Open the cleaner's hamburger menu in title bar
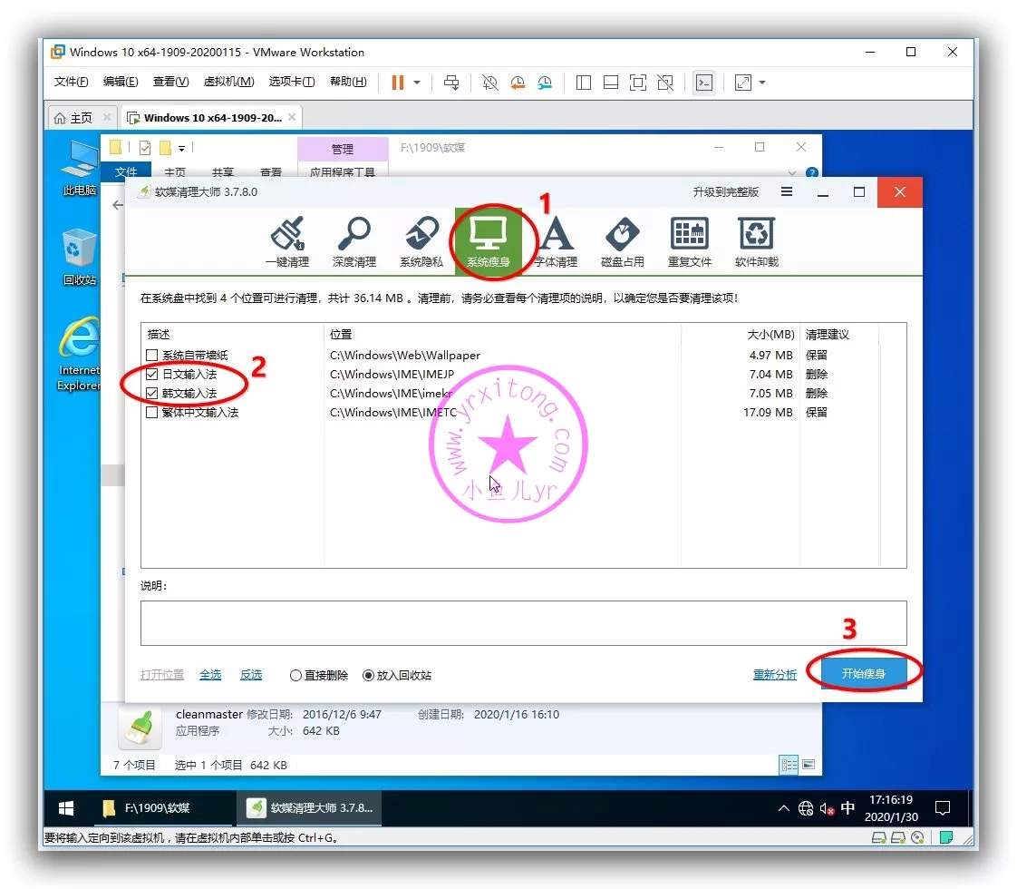Image resolution: width=1017 pixels, height=889 pixels. pyautogui.click(x=787, y=192)
